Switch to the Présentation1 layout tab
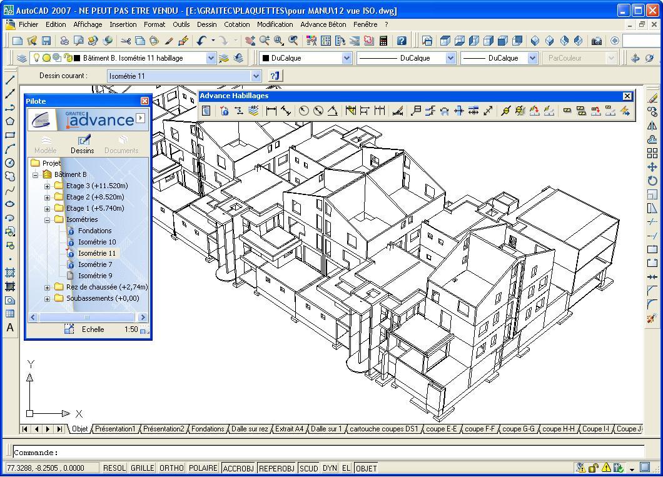Screen dimensions: 663x477 pyautogui.click(x=115, y=429)
